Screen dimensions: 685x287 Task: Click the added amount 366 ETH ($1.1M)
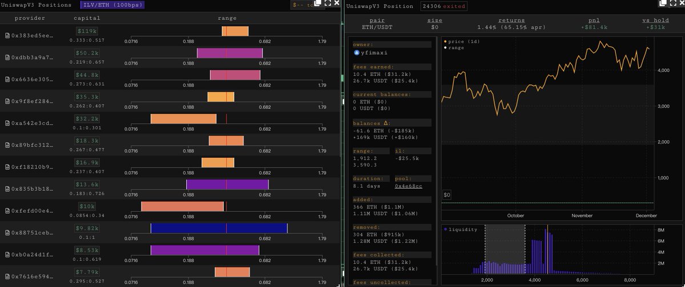pyautogui.click(x=379, y=208)
